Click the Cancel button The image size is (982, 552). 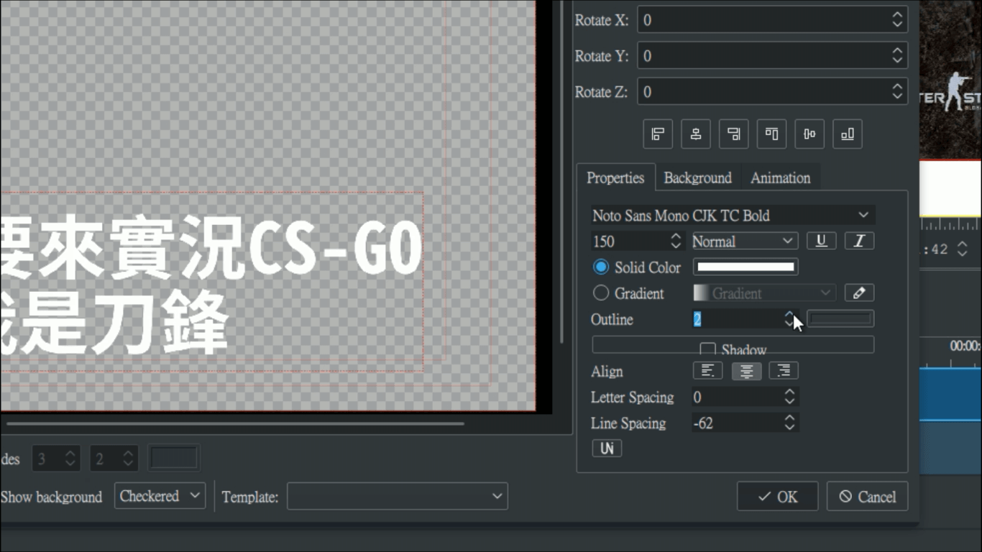867,497
